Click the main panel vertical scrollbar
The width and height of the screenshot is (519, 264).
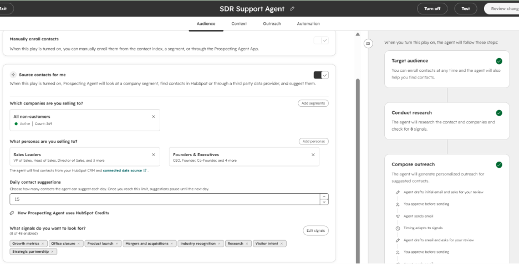pos(358,170)
